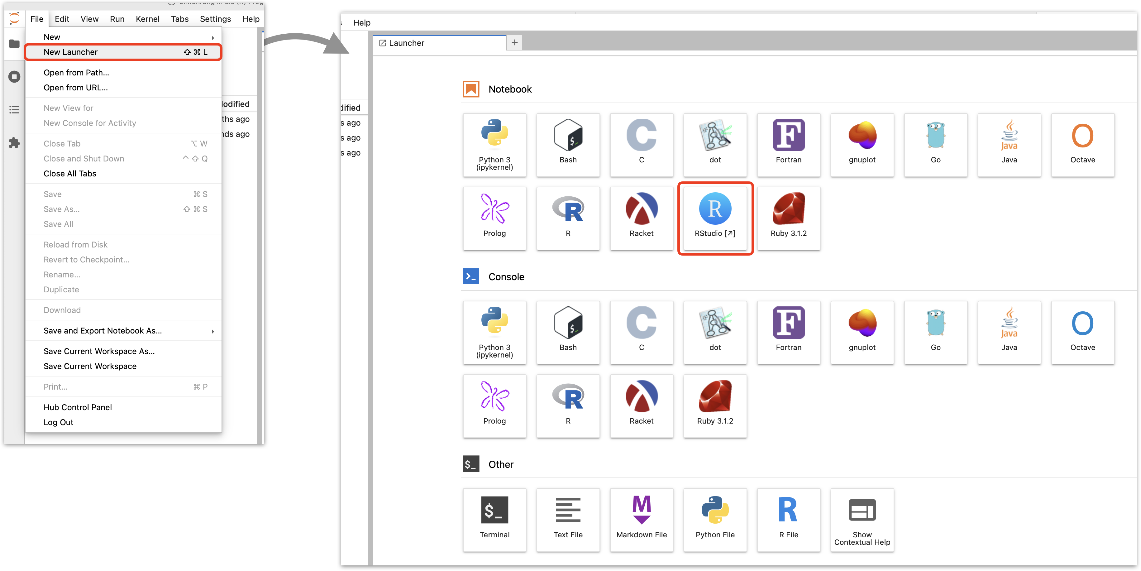Screen dimensions: 1141x571
Task: Open the Kernel menu
Action: point(147,19)
